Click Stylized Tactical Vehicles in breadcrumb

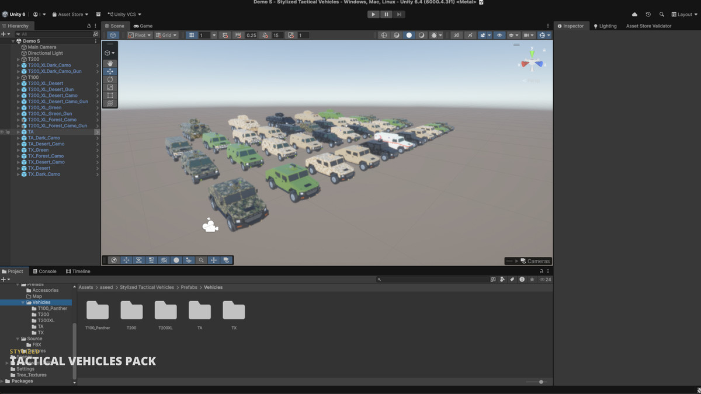147,287
